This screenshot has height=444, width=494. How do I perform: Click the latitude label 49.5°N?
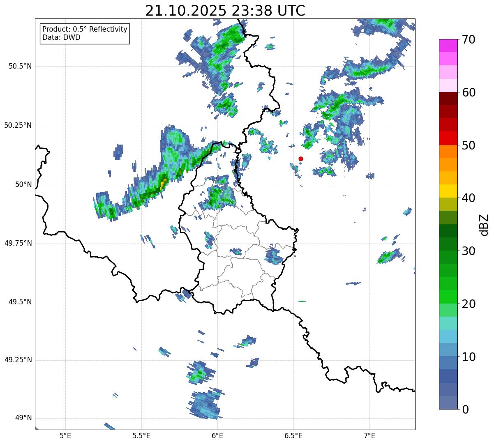point(20,302)
